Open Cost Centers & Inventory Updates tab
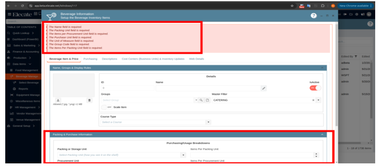Image resolution: width=380 pixels, height=166 pixels. click(x=153, y=59)
